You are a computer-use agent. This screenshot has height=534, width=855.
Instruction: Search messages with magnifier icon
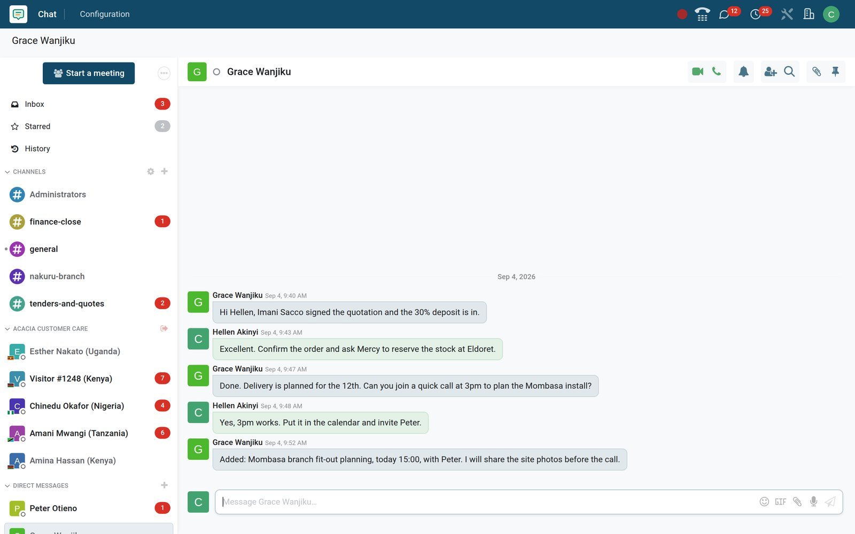pyautogui.click(x=789, y=72)
